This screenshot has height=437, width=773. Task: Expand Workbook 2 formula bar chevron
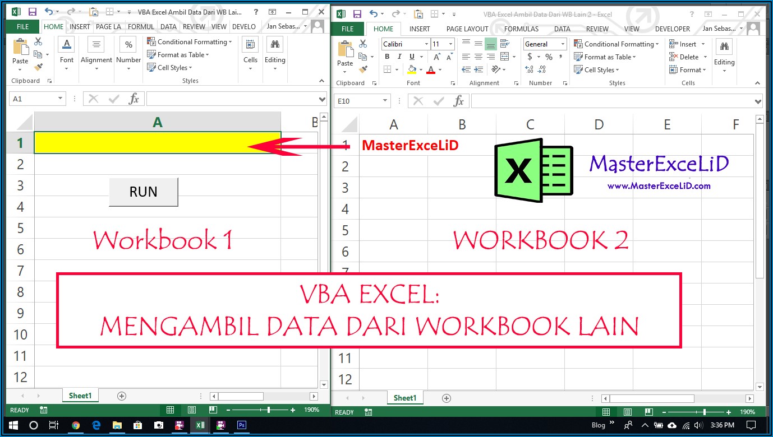(x=758, y=101)
